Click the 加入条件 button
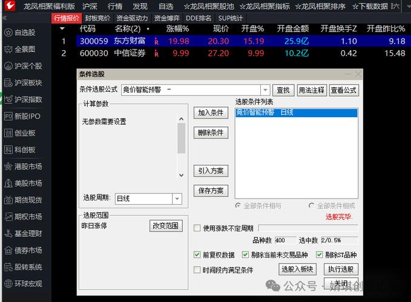The image size is (411, 302). click(x=211, y=113)
